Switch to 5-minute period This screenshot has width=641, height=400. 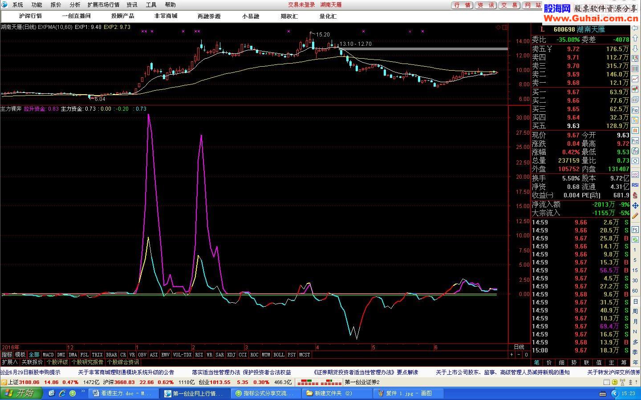635,260
